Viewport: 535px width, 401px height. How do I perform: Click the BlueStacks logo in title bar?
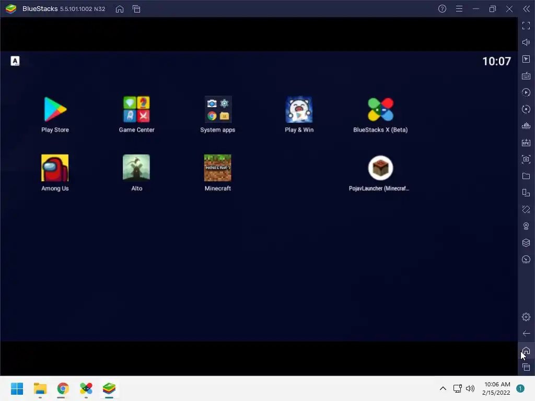[x=11, y=9]
